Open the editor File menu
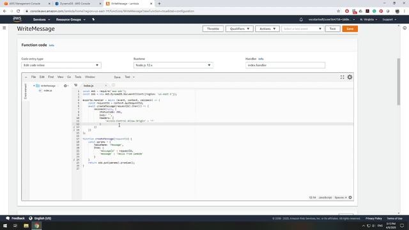Screen dimensions: 409x230 coord(33,77)
